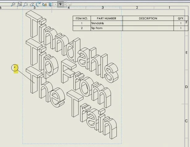Click the third magnifier zoom icon
190x147 pixels.
(25, 4)
